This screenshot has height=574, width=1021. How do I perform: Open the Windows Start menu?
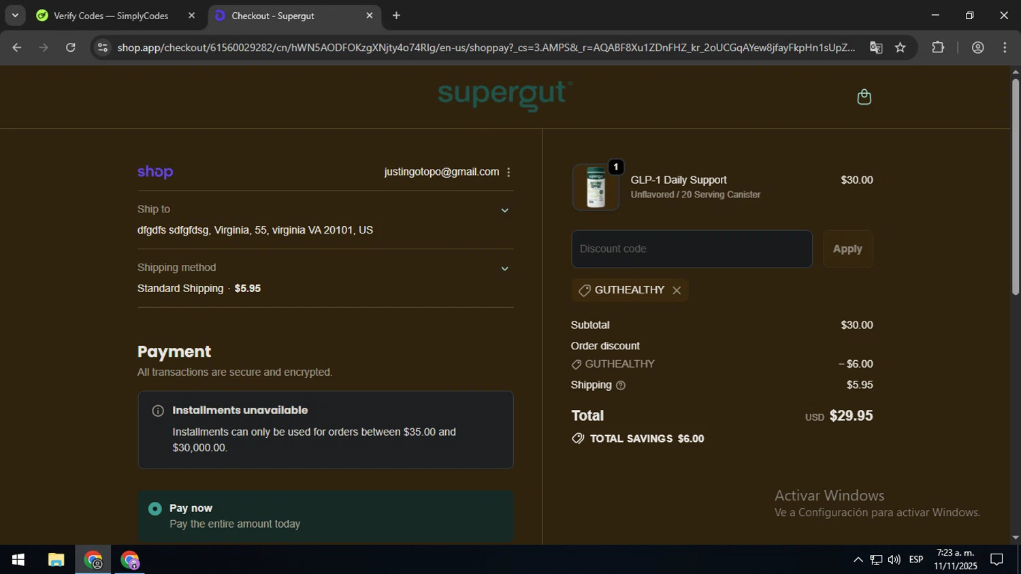coord(18,560)
